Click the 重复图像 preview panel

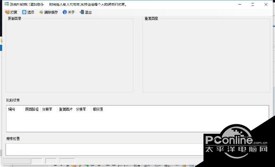[x=206, y=55]
